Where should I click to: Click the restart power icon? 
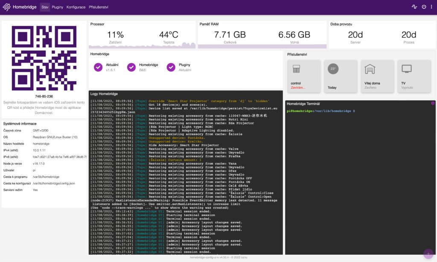[x=424, y=7]
